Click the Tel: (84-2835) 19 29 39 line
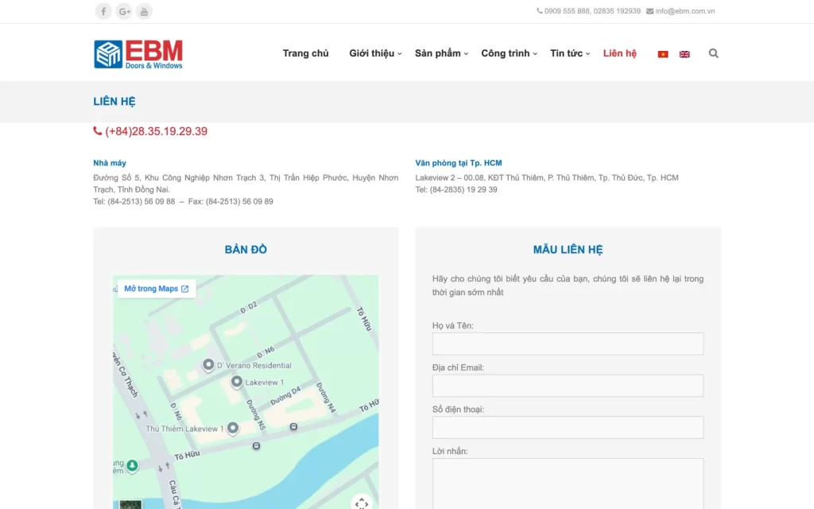Image resolution: width=814 pixels, height=509 pixels. coord(456,189)
